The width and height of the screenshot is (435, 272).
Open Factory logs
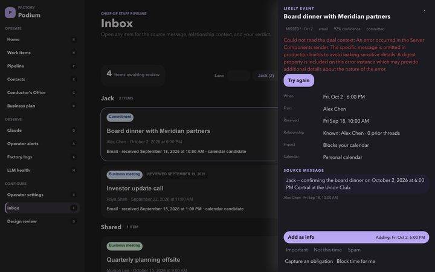(42, 157)
